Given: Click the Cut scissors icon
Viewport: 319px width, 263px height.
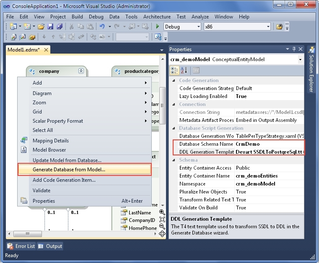Looking at the screenshot, I should point(71,26).
